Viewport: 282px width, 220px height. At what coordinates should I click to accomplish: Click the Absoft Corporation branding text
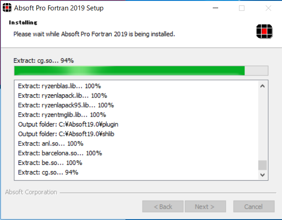click(31, 192)
